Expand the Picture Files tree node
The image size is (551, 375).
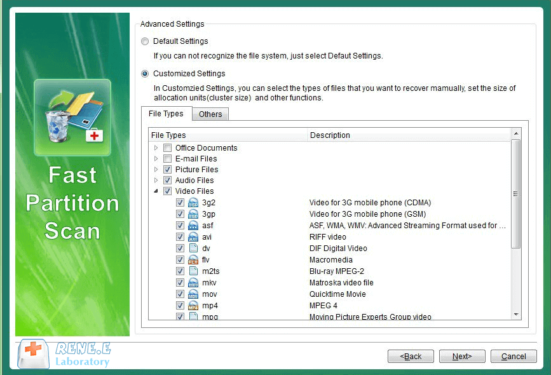(156, 170)
